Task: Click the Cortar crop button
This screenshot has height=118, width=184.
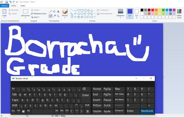Action: pos(35,10)
